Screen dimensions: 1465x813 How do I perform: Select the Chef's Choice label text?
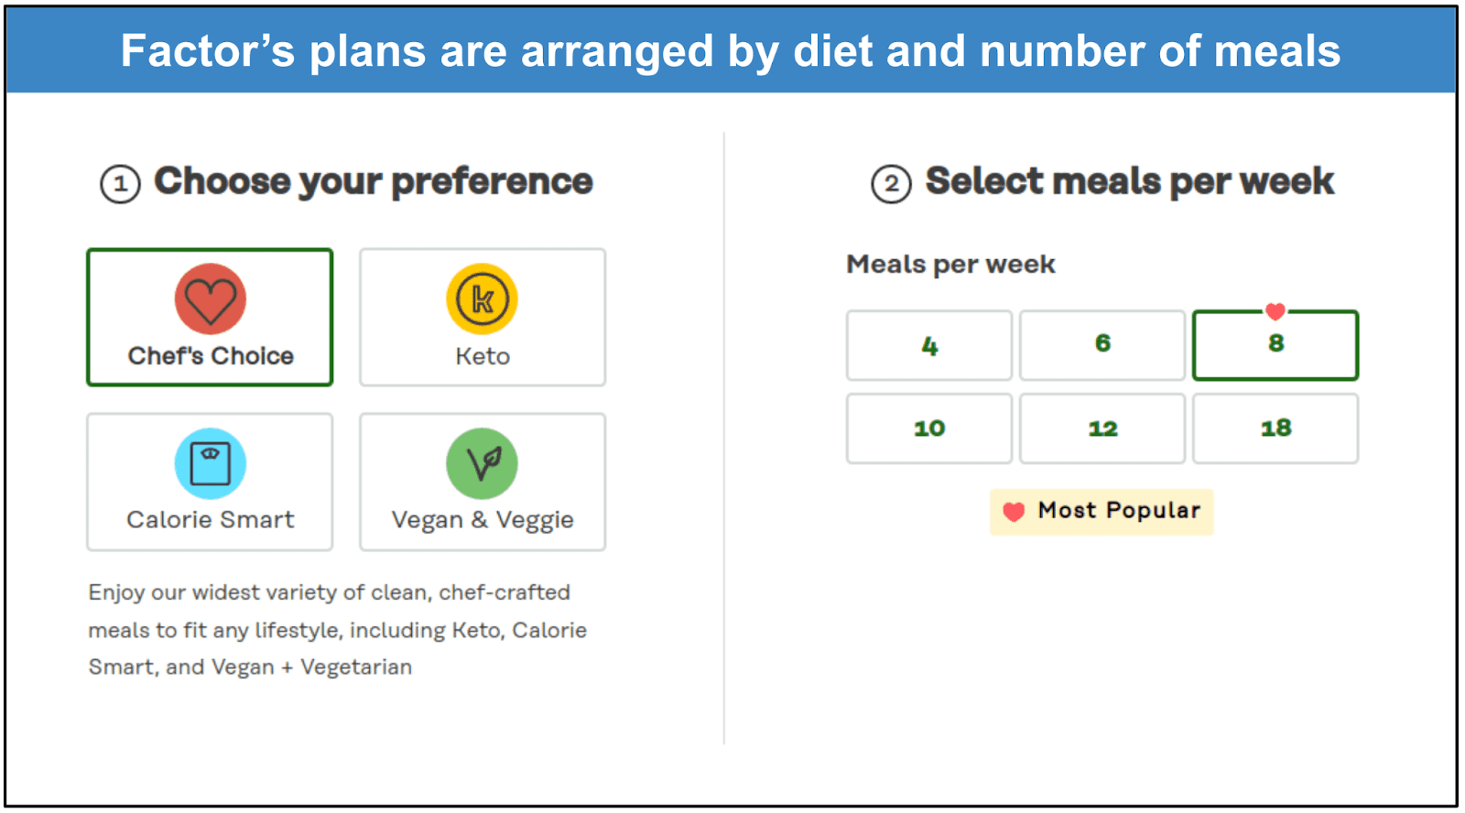tap(211, 356)
